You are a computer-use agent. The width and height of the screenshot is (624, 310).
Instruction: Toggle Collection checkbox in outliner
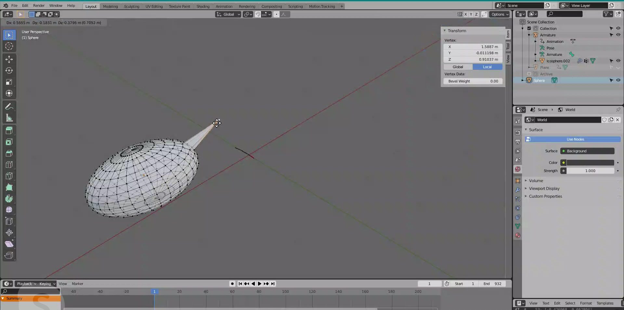tap(529, 29)
